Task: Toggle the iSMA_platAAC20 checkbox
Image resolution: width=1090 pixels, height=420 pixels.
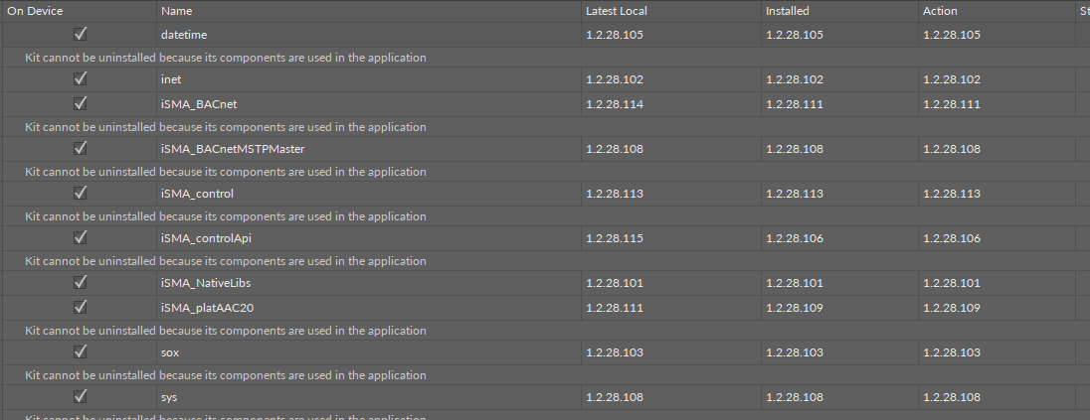Action: tap(81, 307)
